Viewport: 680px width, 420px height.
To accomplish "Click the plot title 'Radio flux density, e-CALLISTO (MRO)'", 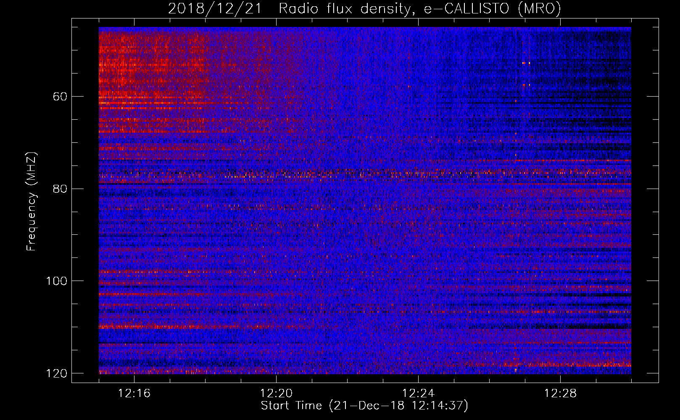I will [x=420, y=8].
